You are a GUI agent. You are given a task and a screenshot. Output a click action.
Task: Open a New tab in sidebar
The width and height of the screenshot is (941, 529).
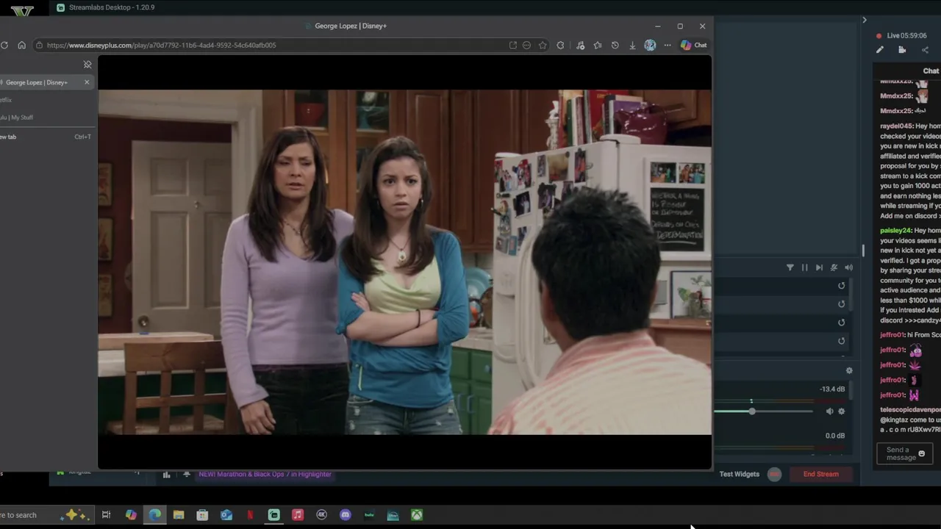pyautogui.click(x=46, y=137)
